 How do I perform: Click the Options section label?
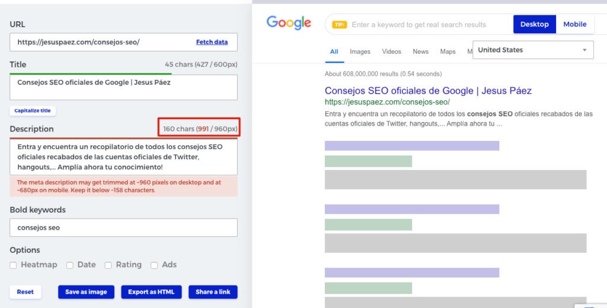25,250
